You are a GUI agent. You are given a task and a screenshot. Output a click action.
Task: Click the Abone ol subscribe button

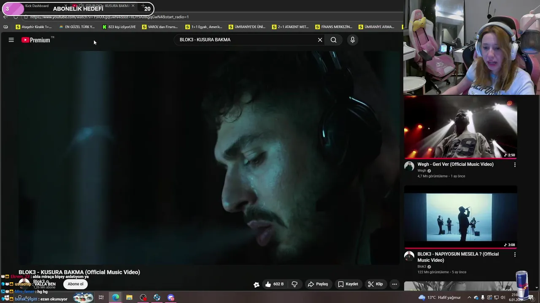76,284
